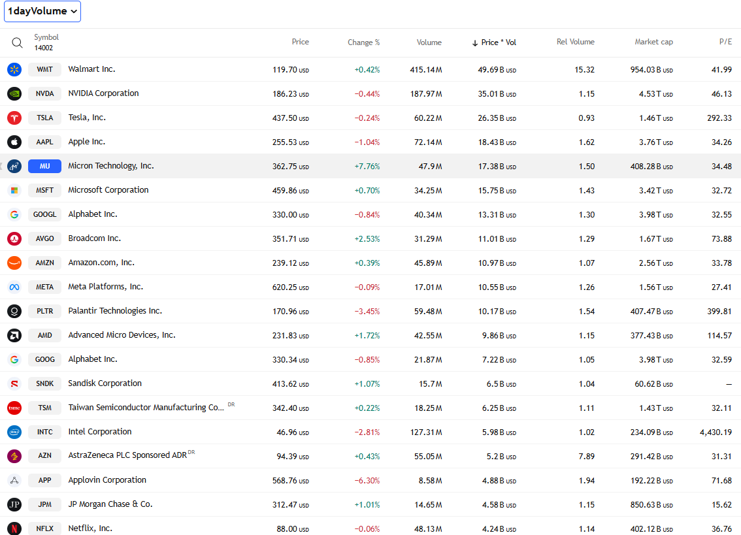Click the Amazon logo icon
This screenshot has width=741, height=535.
[14, 263]
